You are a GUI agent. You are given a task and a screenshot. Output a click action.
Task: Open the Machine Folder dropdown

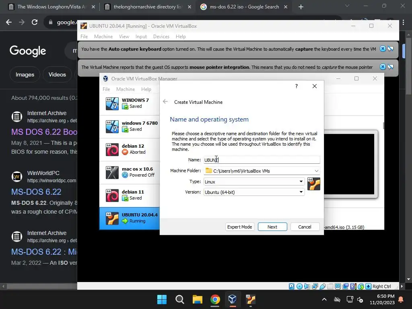pos(317,171)
